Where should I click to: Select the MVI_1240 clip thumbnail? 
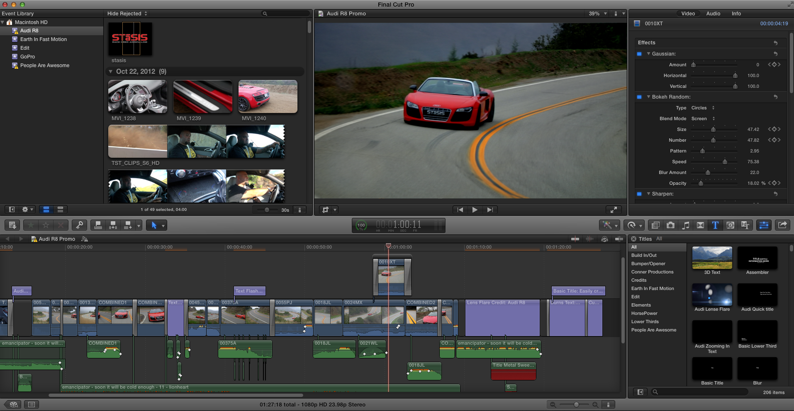(268, 97)
